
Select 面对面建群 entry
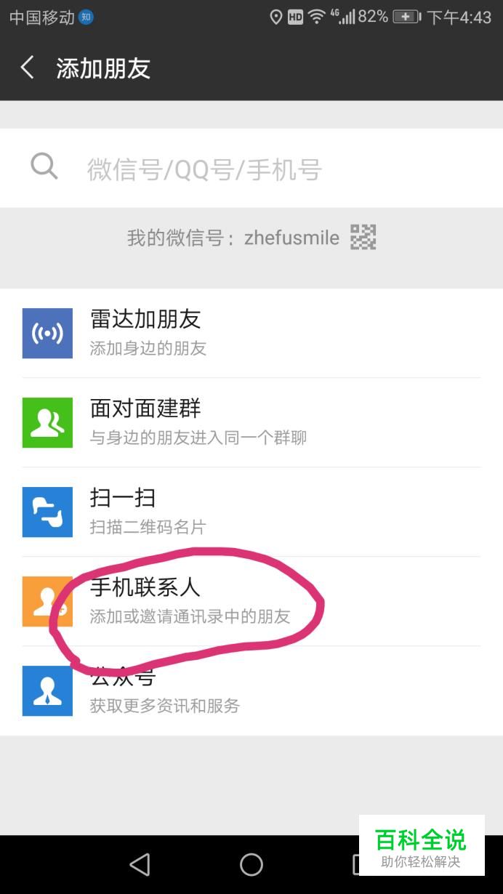251,422
